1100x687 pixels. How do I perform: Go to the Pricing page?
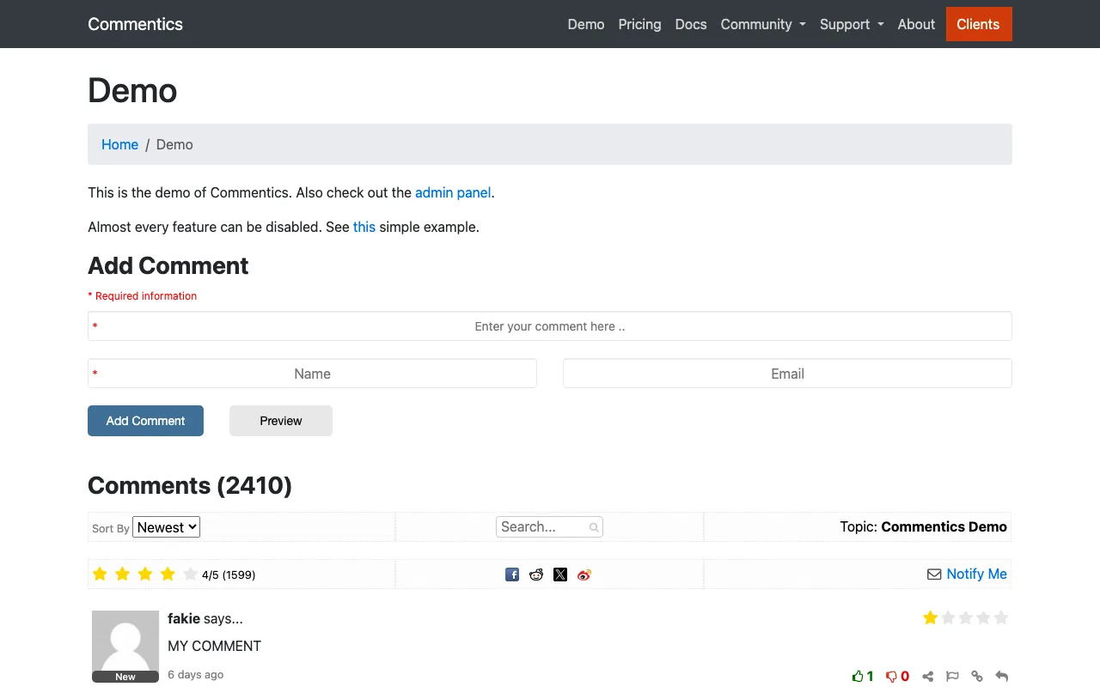640,24
